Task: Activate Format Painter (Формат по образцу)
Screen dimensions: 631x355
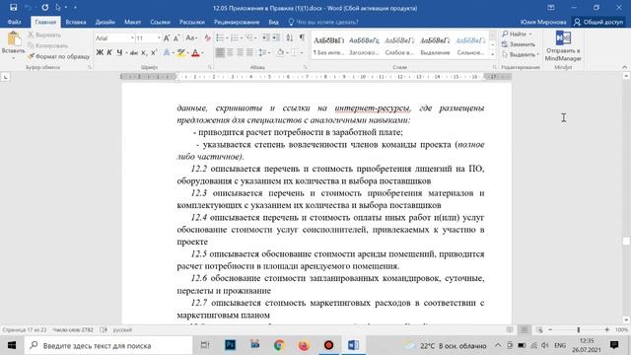Action: click(59, 56)
